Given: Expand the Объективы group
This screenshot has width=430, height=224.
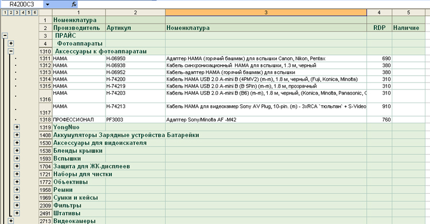Looking at the screenshot, I should click(17, 182).
